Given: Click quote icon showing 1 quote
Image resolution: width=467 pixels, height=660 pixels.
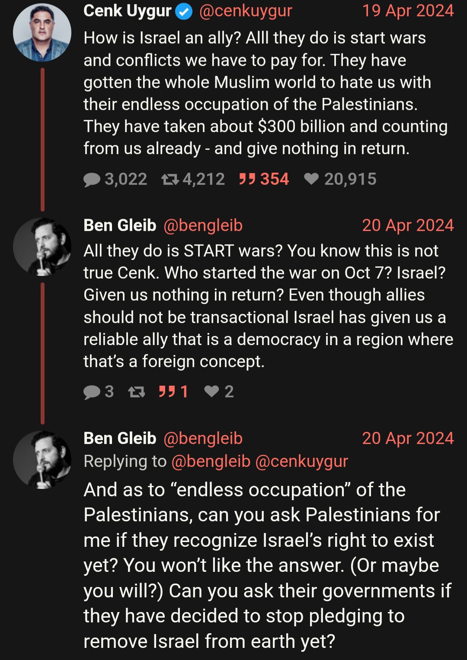Looking at the screenshot, I should tap(167, 391).
